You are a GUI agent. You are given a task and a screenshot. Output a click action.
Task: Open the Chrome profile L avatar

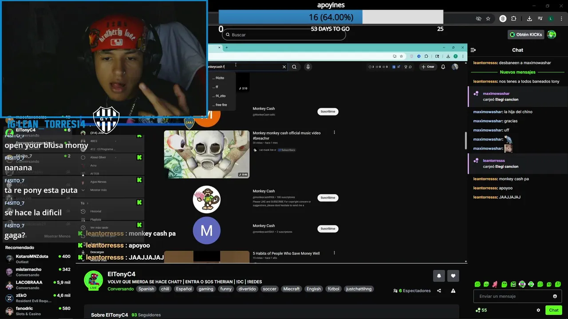coord(551,19)
